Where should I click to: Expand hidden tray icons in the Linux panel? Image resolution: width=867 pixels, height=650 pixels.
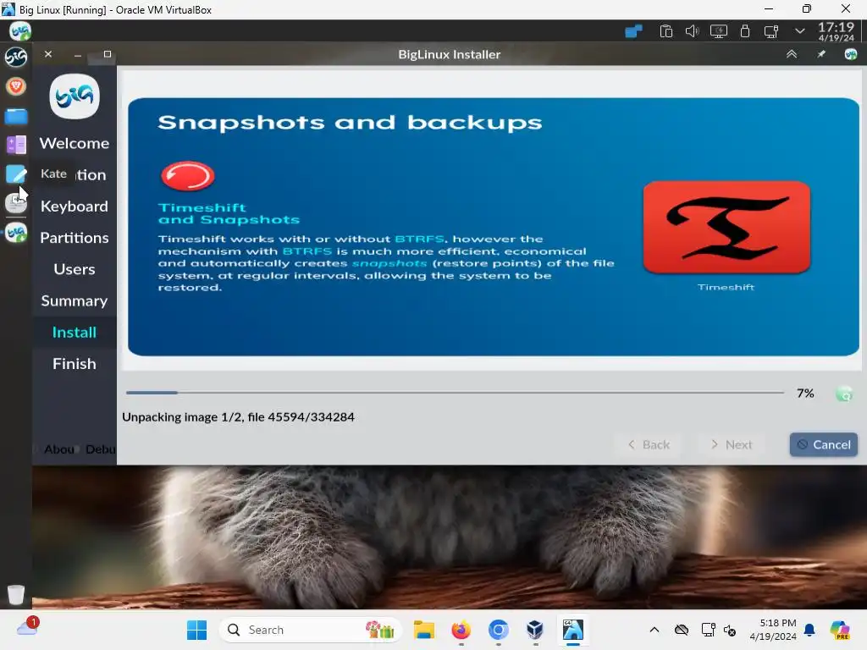coord(799,31)
